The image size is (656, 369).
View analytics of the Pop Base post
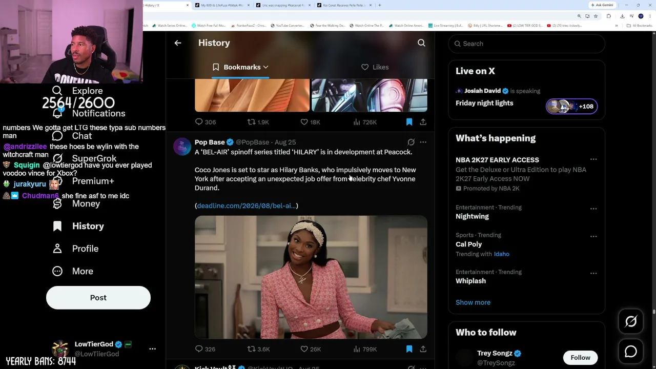click(365, 349)
